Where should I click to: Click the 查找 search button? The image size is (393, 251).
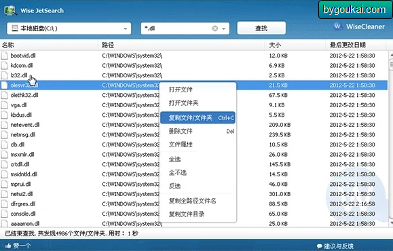coord(261,28)
